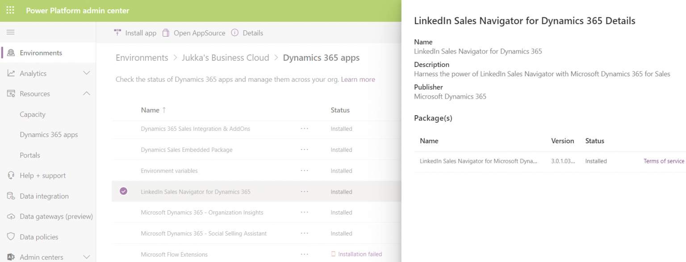
Task: Open the app launcher waffle icon
Action: (10, 10)
